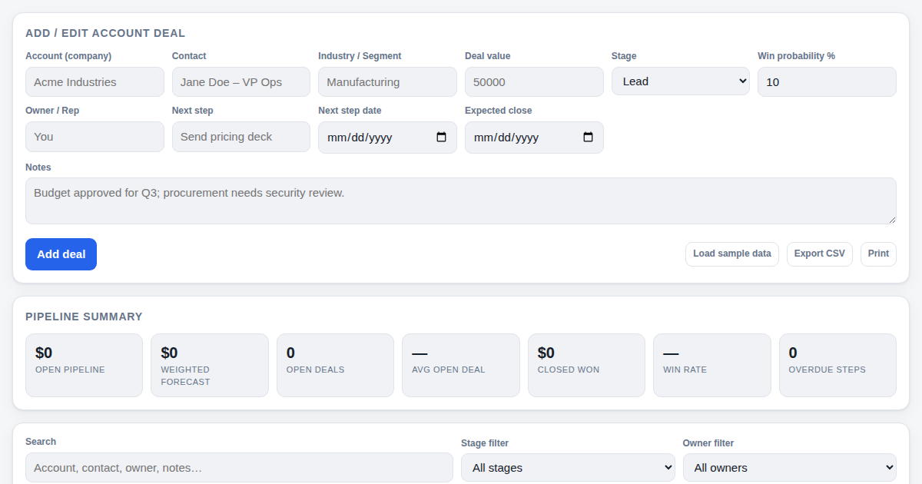Viewport: 922px width, 484px height.
Task: Expand the Owner filter dropdown
Action: point(789,467)
